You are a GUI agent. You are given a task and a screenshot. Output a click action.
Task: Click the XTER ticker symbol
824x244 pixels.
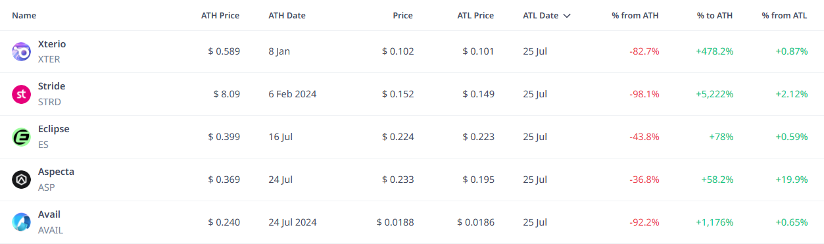tap(49, 59)
